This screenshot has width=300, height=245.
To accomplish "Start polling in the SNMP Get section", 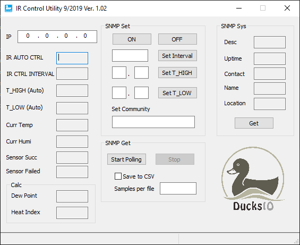I will click(126, 159).
